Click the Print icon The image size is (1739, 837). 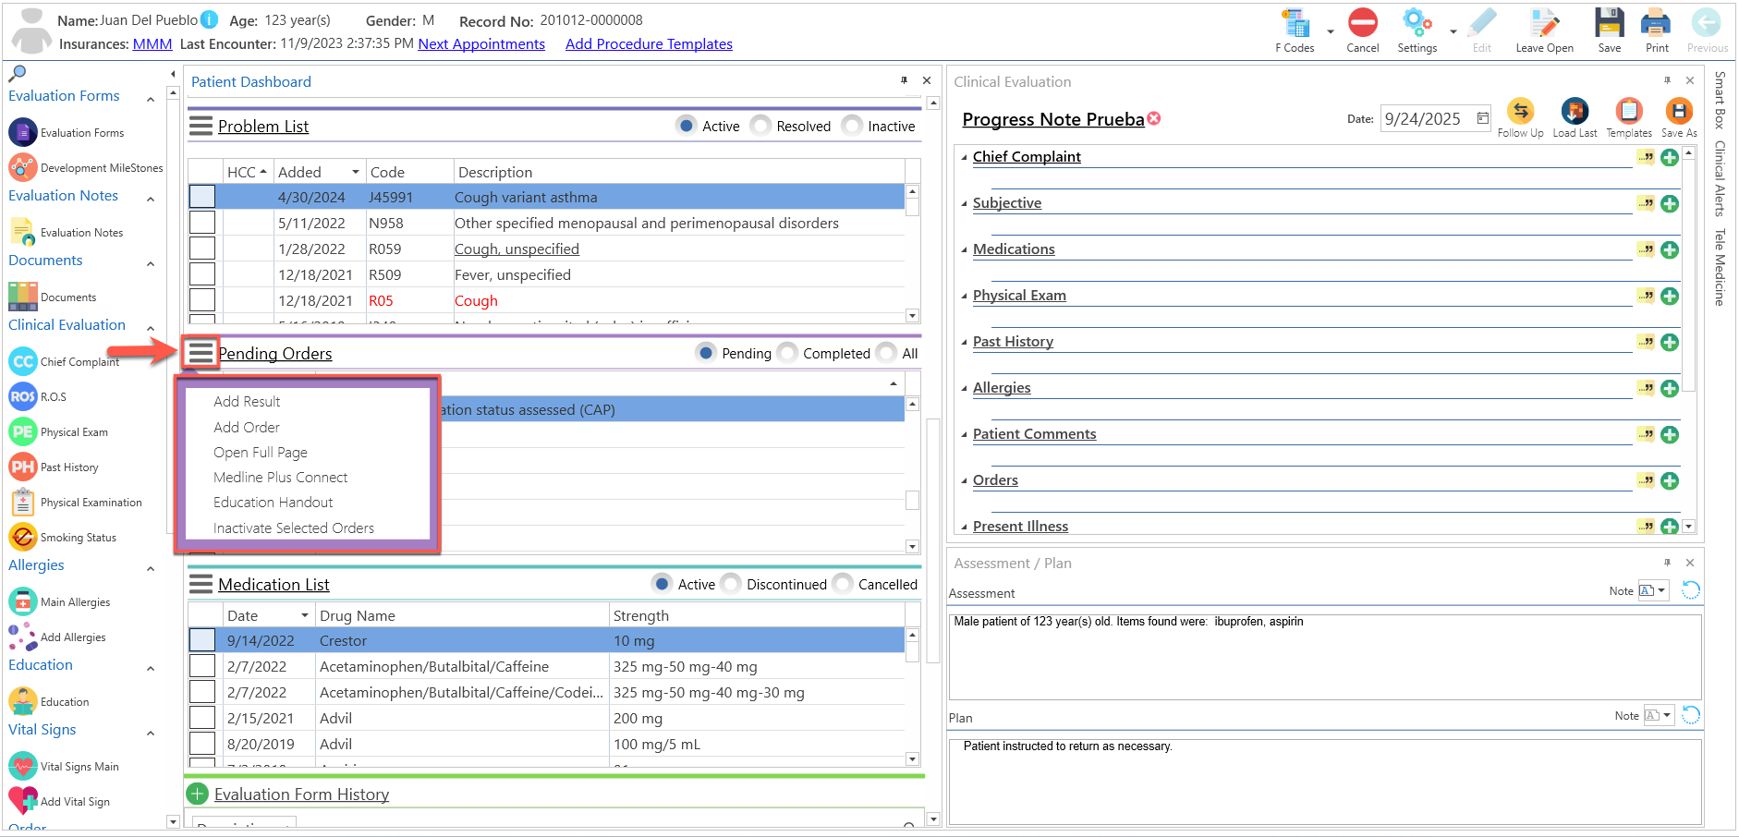click(1656, 23)
